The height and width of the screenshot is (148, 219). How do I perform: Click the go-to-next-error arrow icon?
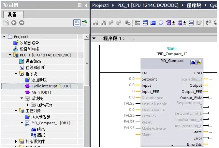pos(209,23)
